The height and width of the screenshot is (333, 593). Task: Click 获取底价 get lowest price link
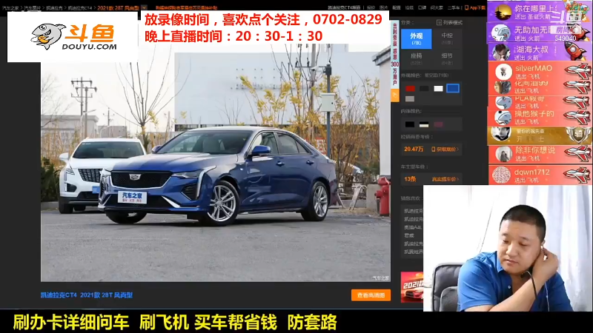point(445,149)
